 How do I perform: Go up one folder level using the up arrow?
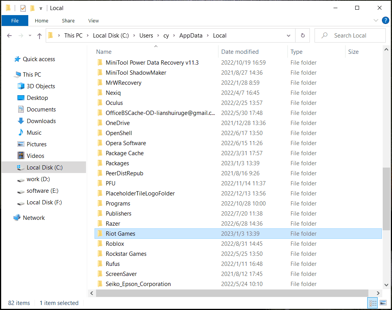point(40,35)
